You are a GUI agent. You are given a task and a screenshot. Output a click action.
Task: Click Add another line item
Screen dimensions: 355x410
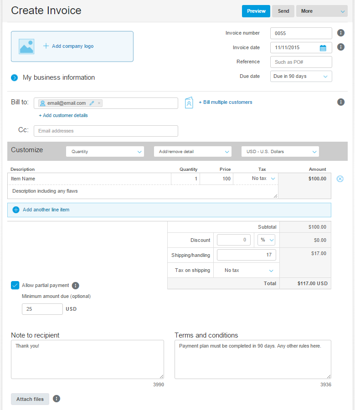click(46, 210)
